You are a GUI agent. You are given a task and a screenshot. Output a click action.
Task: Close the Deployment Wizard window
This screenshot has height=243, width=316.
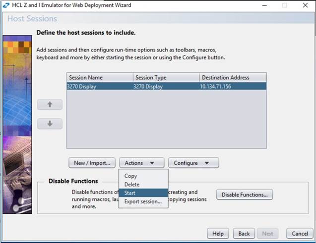coord(305,5)
